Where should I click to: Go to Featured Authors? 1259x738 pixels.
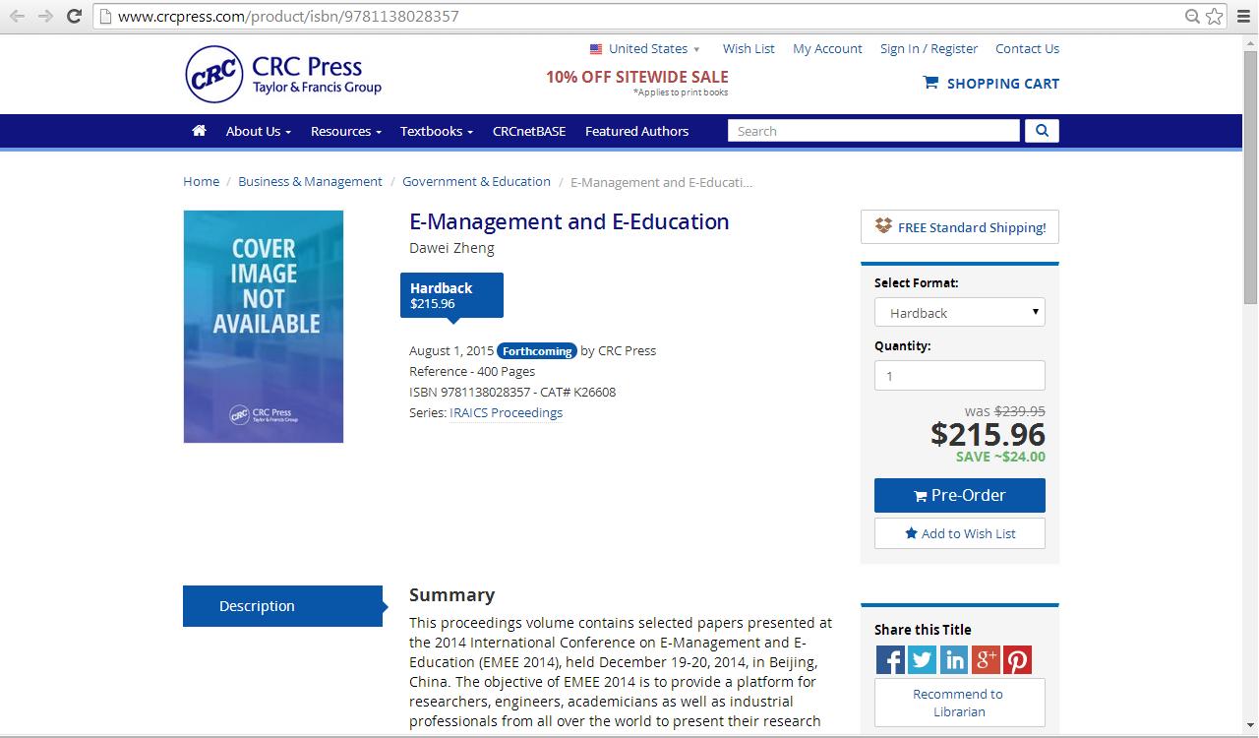(636, 131)
